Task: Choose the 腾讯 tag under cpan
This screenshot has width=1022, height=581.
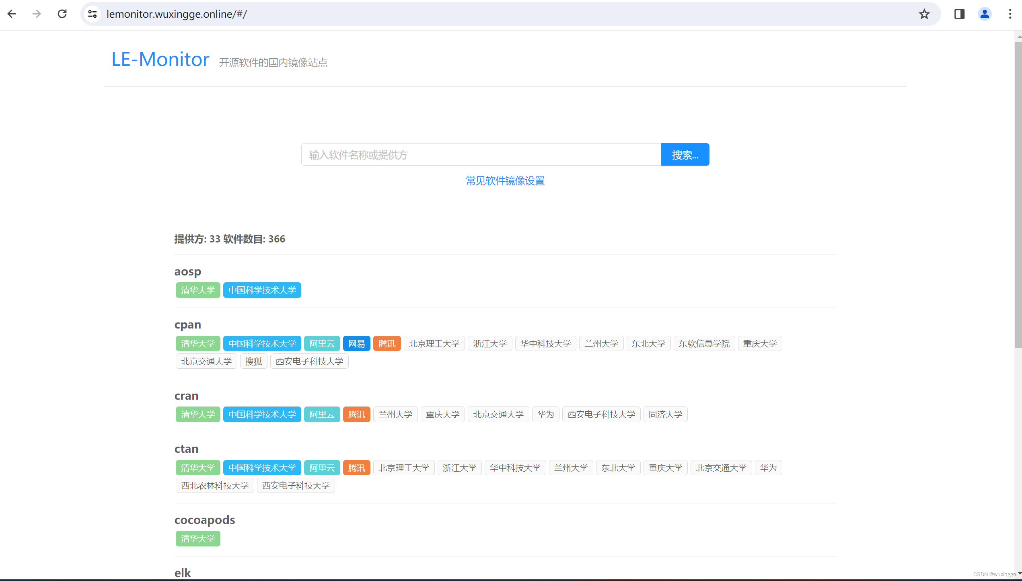Action: (x=387, y=344)
